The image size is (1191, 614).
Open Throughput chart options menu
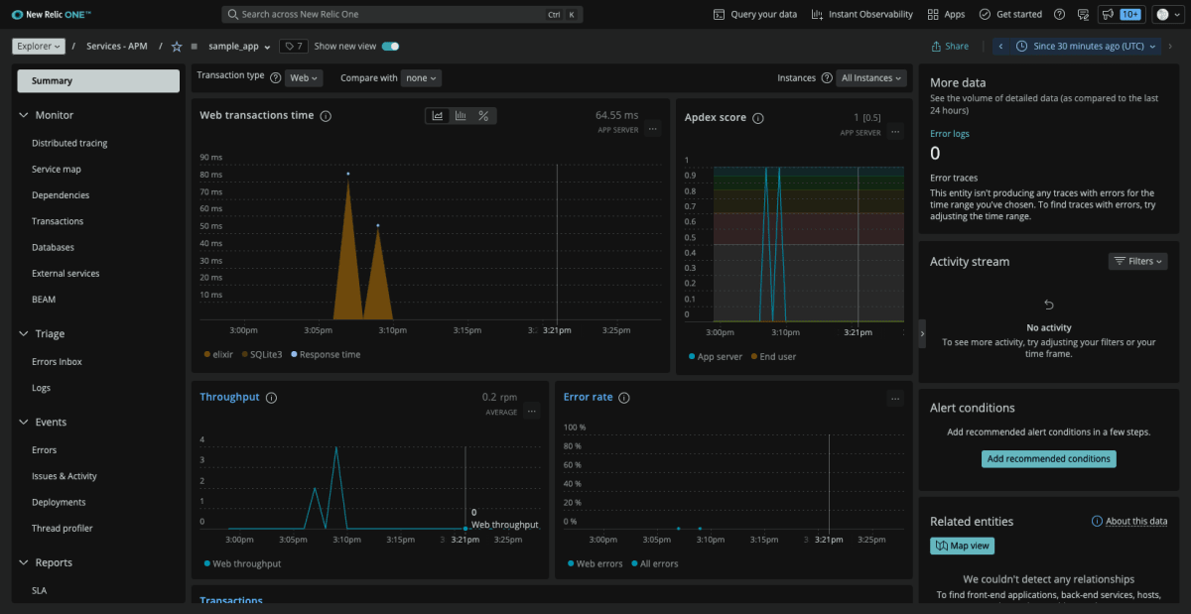(532, 411)
